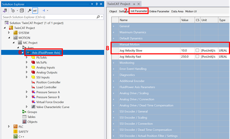Pin the TwinCAT Project document tab
Image resolution: width=230 pixels, height=139 pixels.
point(134,4)
